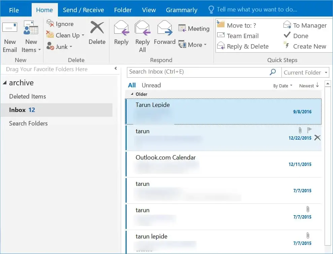333x254 pixels.
Task: Create a New Email
Action: (x=10, y=36)
